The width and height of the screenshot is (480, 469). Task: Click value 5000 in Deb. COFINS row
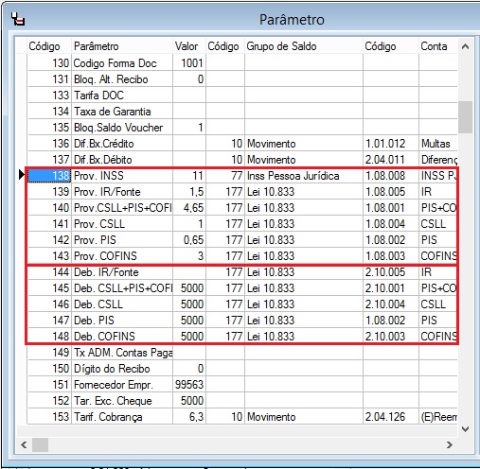tap(189, 337)
